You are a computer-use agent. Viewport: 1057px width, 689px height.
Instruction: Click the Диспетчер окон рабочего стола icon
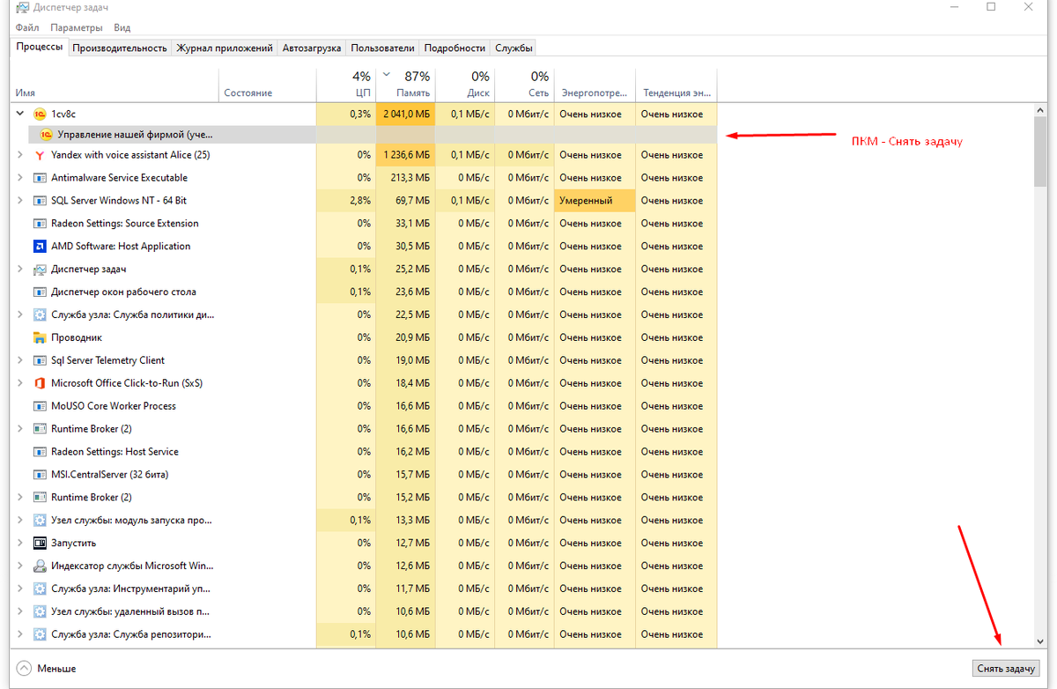pyautogui.click(x=39, y=292)
